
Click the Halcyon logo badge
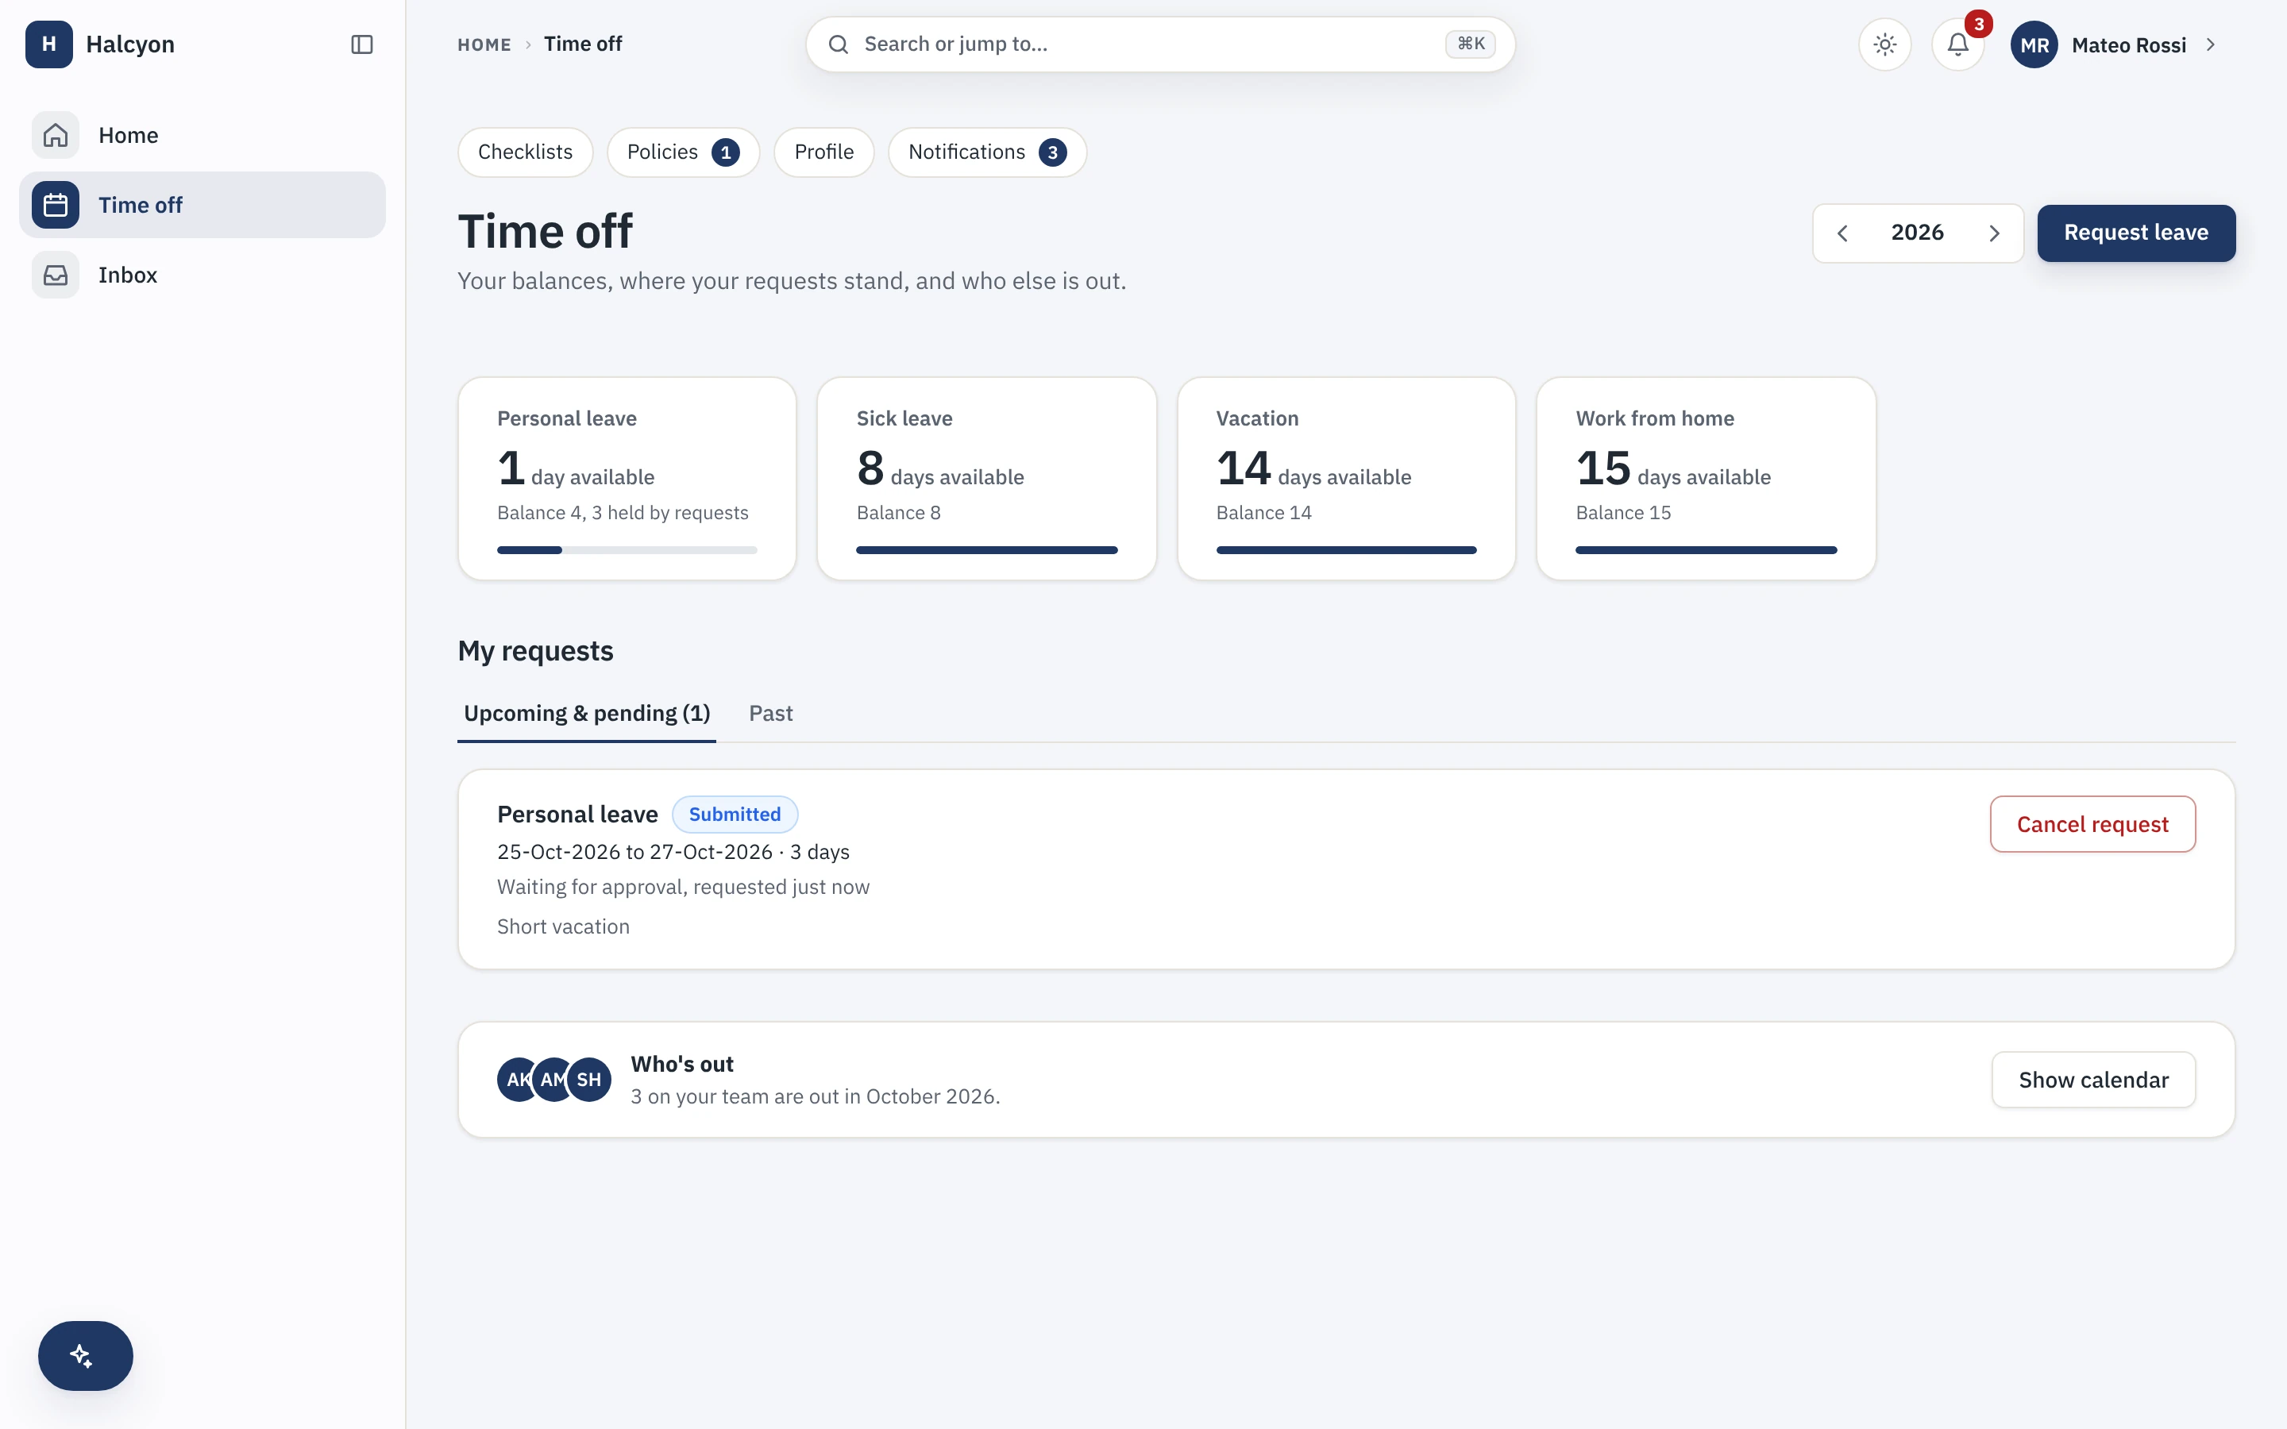(49, 44)
